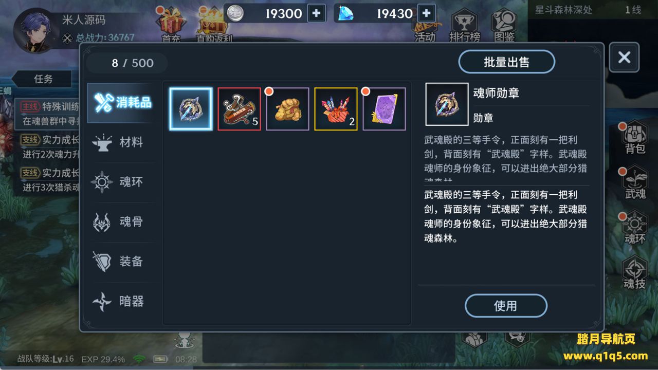This screenshot has width=658, height=370.
Task: Click the 批量出售 bulk sell button
Action: (506, 62)
